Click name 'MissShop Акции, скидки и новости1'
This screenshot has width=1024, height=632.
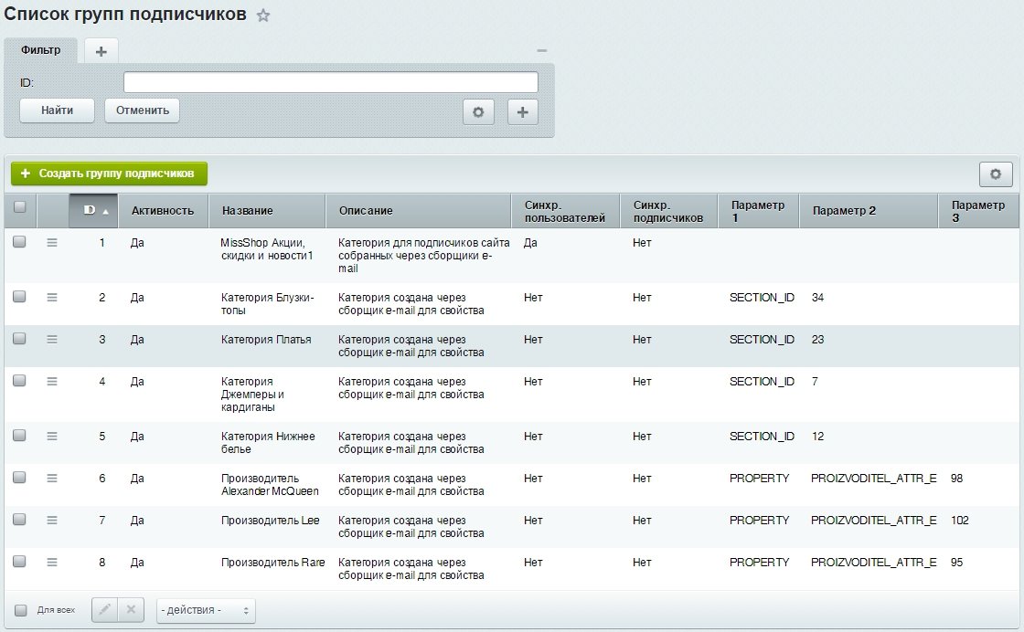click(266, 249)
